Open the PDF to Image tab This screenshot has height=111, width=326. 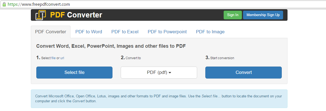(210, 32)
